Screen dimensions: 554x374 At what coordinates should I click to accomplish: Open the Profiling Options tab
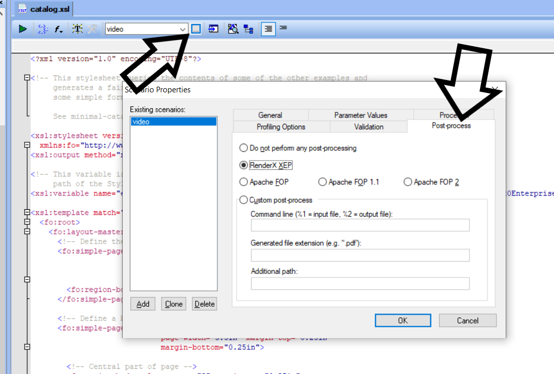[x=281, y=127]
